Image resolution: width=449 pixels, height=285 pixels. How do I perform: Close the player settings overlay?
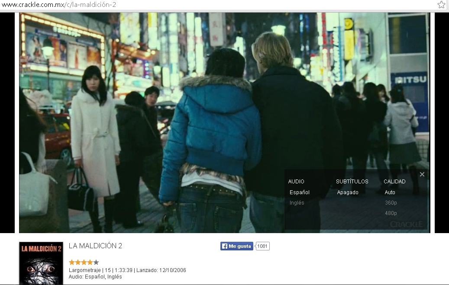[422, 174]
